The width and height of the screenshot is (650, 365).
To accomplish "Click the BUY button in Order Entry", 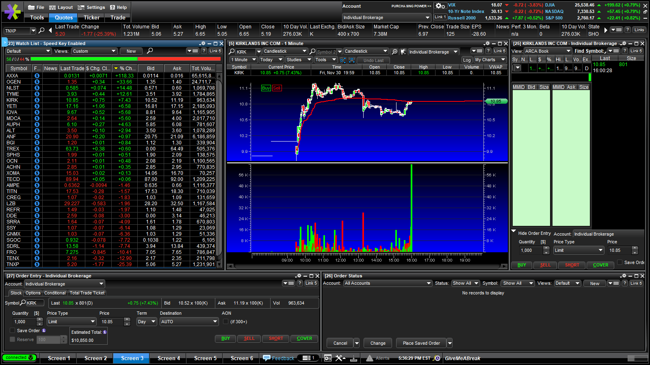I will click(225, 338).
